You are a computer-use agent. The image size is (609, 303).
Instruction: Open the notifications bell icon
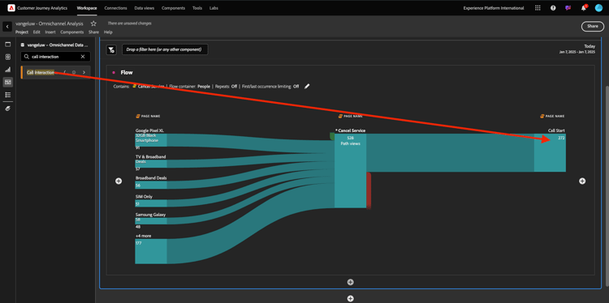coord(583,8)
